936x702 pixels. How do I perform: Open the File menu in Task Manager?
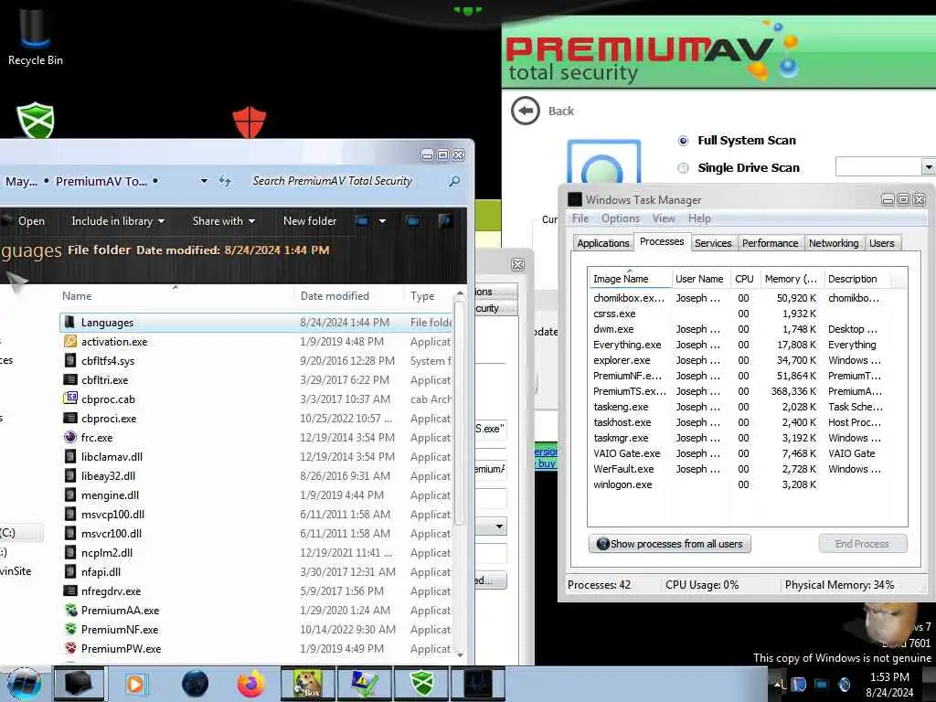pyautogui.click(x=580, y=218)
